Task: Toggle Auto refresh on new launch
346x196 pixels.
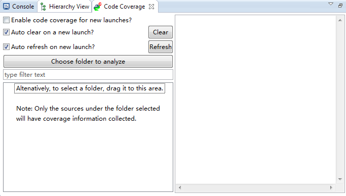Action: [x=6, y=46]
